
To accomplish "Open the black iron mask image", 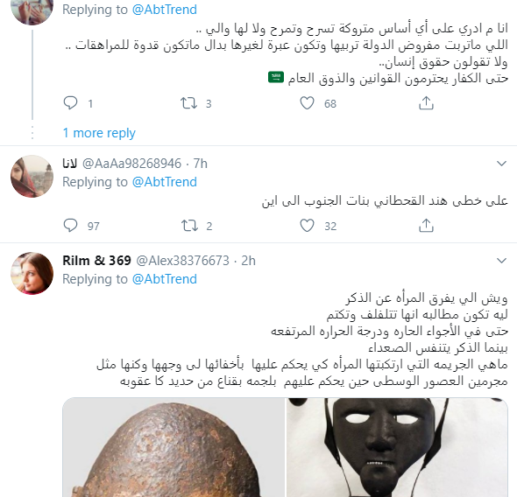I will pos(397,447).
